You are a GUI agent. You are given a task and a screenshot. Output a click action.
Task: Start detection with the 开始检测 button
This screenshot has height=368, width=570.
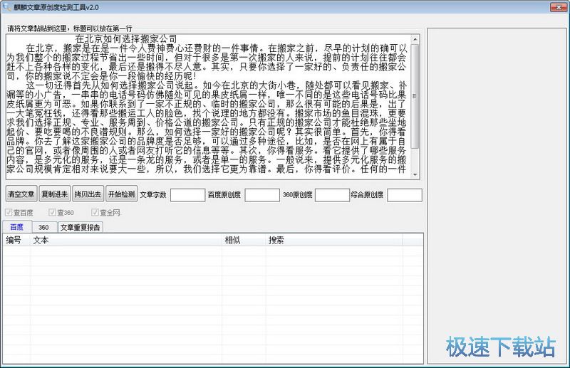click(121, 194)
